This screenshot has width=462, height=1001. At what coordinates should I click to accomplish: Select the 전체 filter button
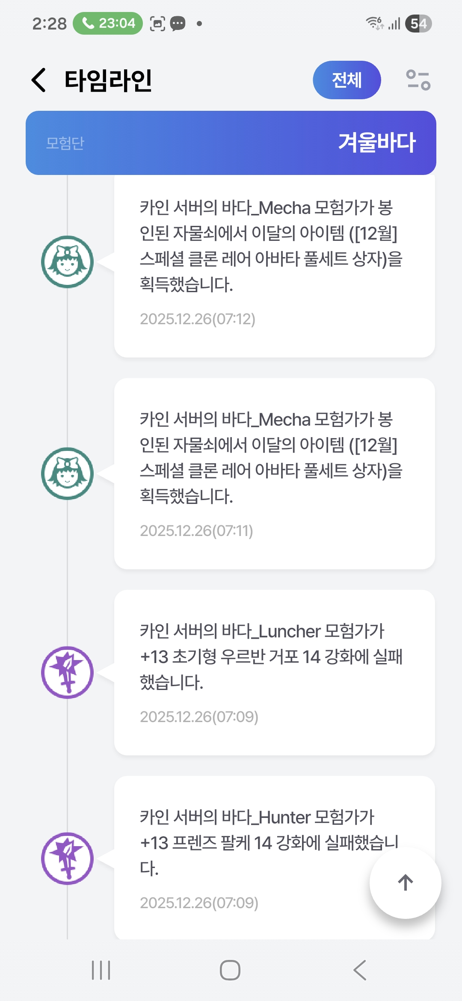coord(346,80)
